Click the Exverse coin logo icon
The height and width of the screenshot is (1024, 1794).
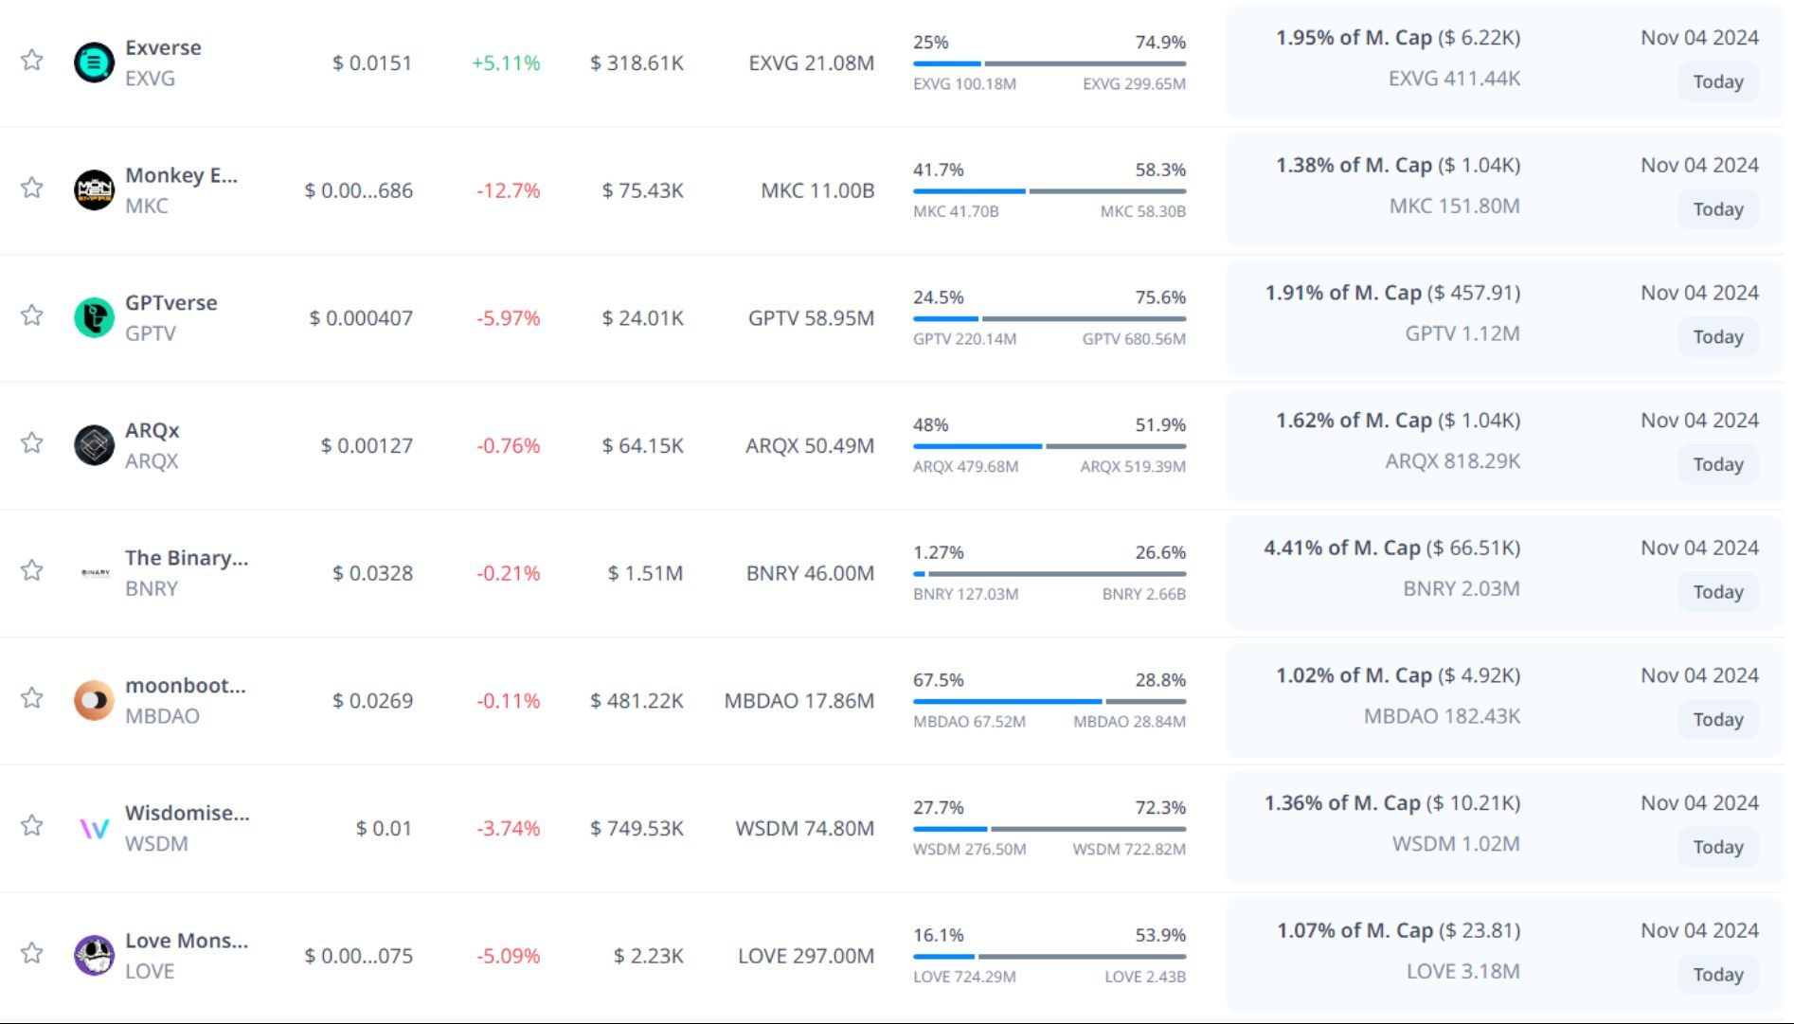coord(94,63)
